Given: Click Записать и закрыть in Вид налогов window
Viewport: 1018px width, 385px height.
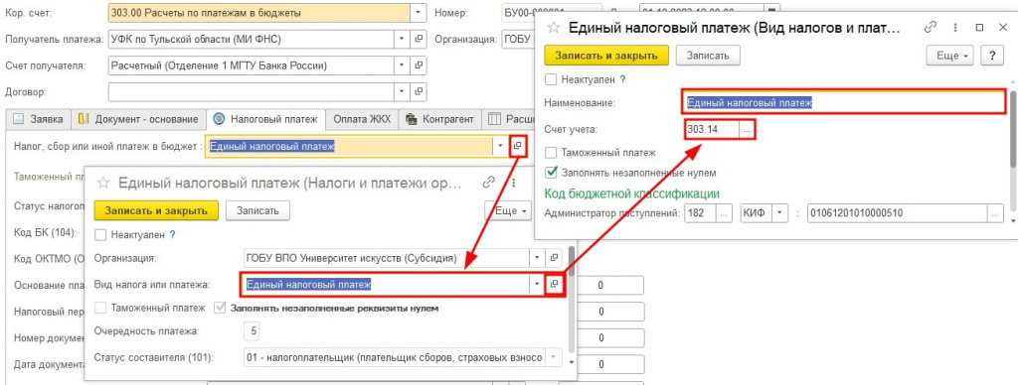Looking at the screenshot, I should (x=606, y=56).
